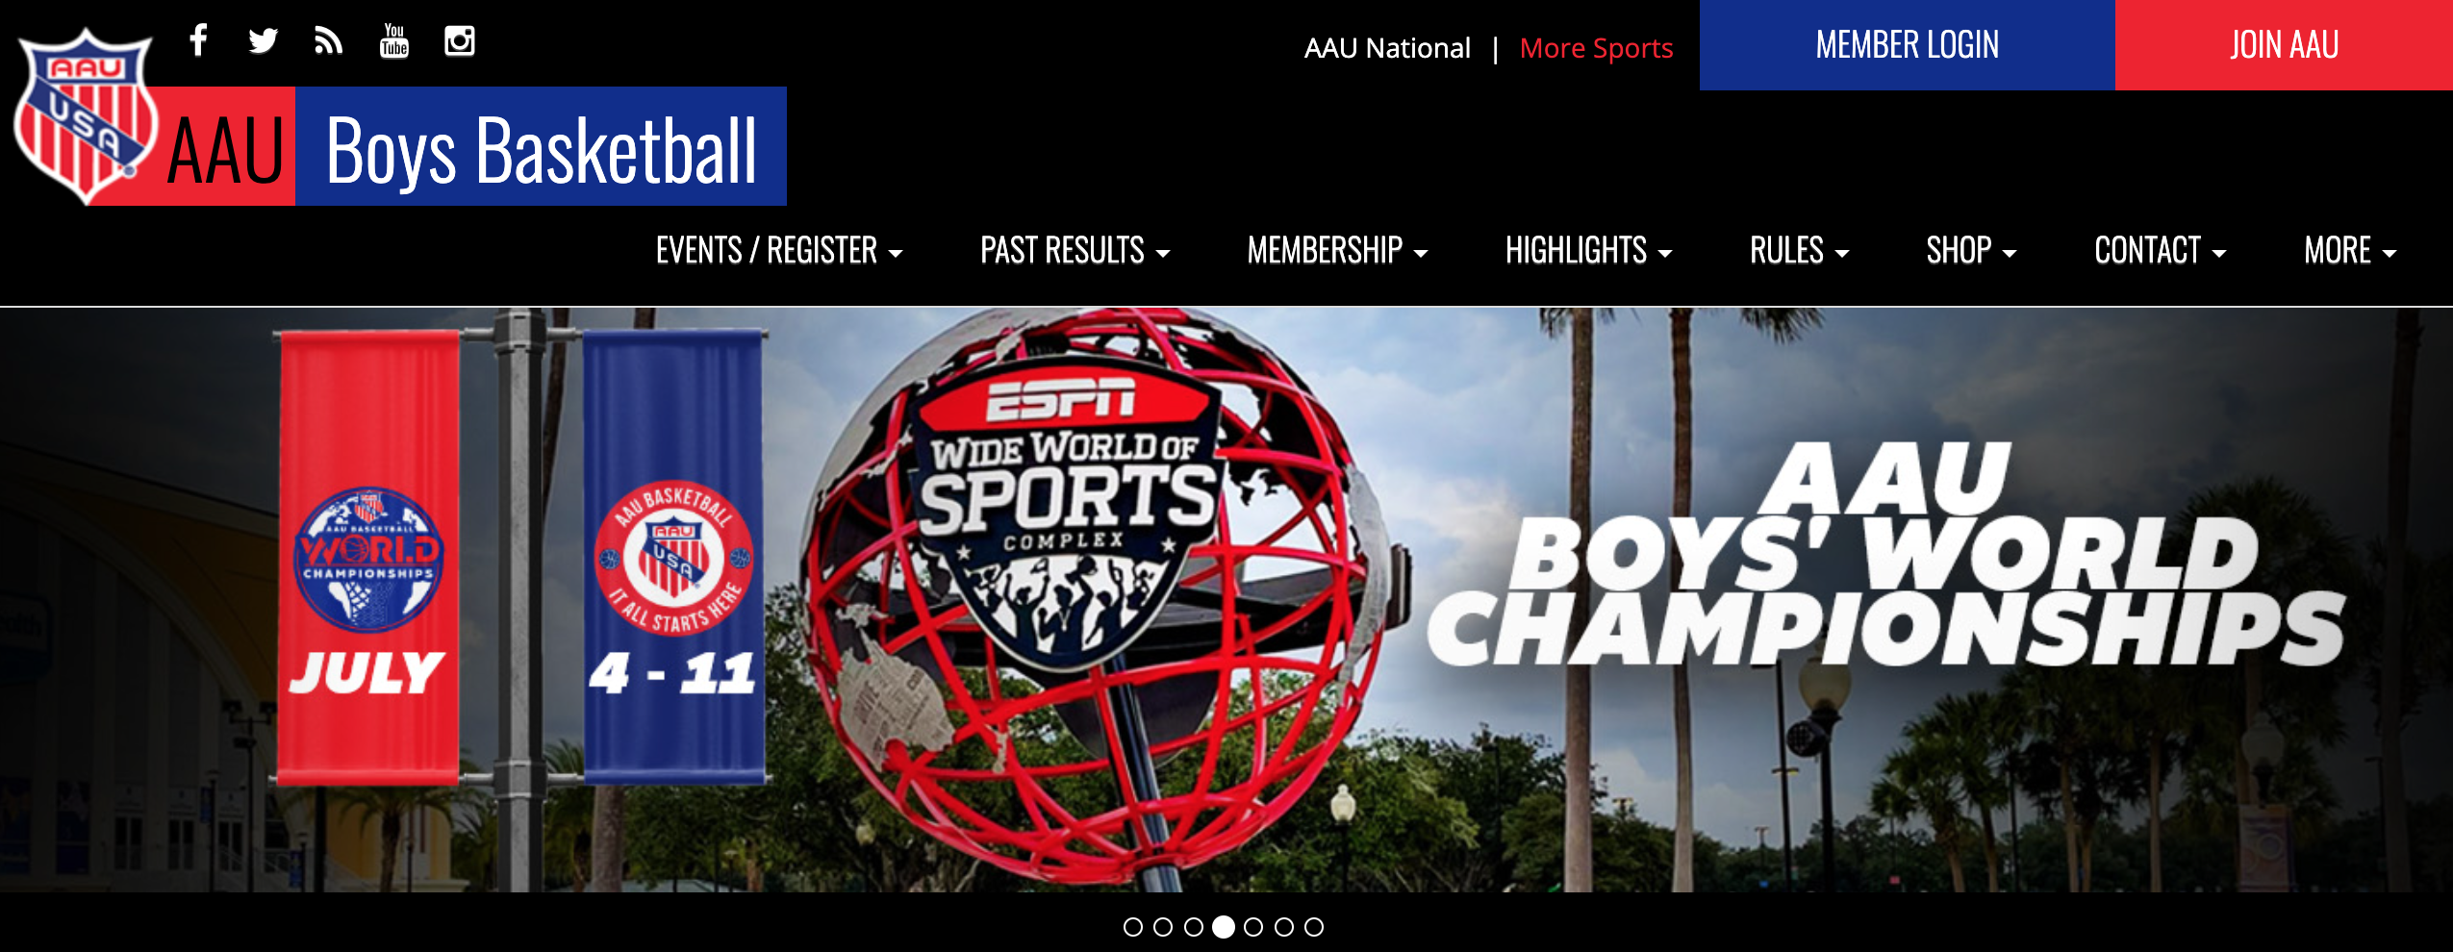Viewport: 2453px width, 952px height.
Task: Visit the AAU Twitter icon
Action: [x=263, y=41]
